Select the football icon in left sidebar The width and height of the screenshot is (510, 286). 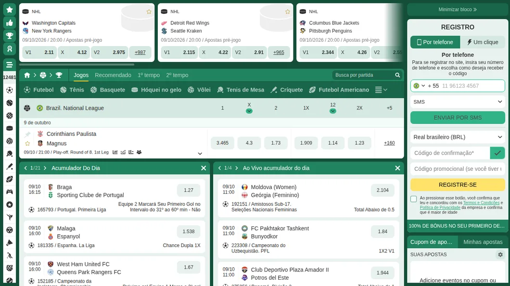pos(10,90)
